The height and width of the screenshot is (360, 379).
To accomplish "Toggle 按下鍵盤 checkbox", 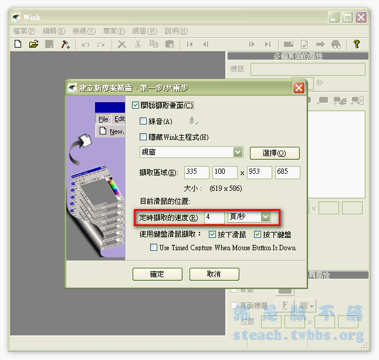I will tap(258, 234).
